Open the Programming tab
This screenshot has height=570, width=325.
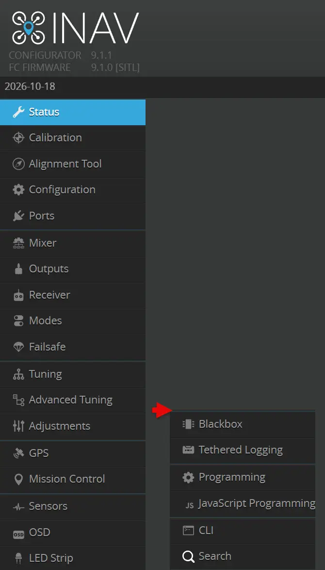[x=243, y=477]
